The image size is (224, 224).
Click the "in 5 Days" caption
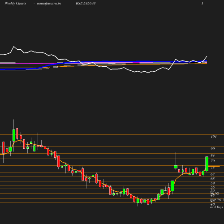216,207
